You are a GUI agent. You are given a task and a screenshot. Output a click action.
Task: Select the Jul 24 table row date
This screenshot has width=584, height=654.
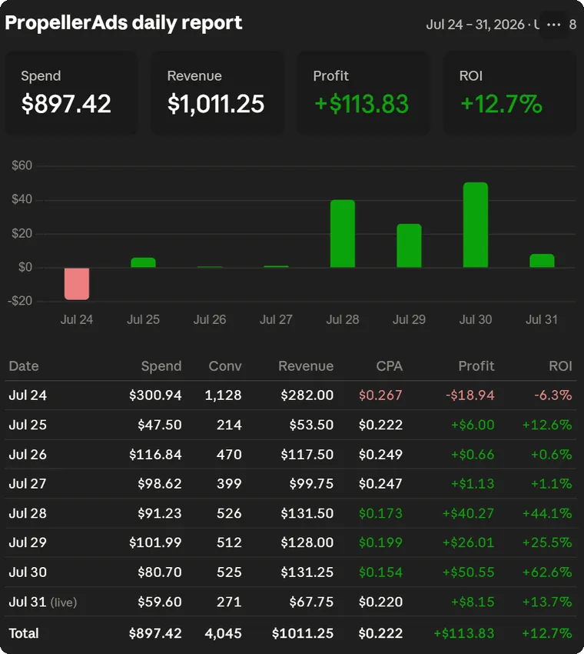(x=28, y=395)
